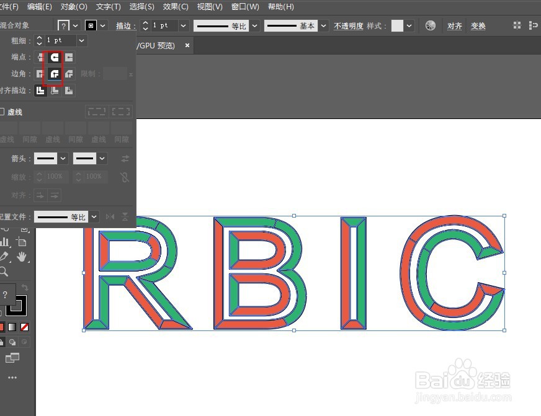This screenshot has height=416, width=541.
Task: Swap fill and stroke arrow icon
Action: (24, 287)
